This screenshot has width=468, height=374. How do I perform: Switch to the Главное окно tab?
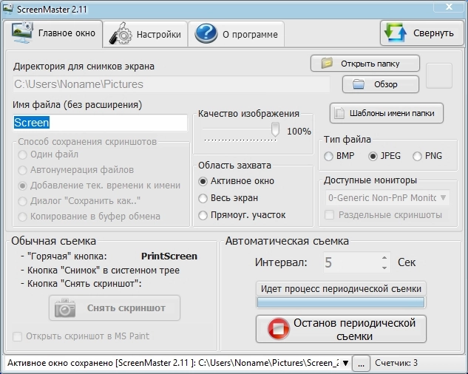[52, 33]
